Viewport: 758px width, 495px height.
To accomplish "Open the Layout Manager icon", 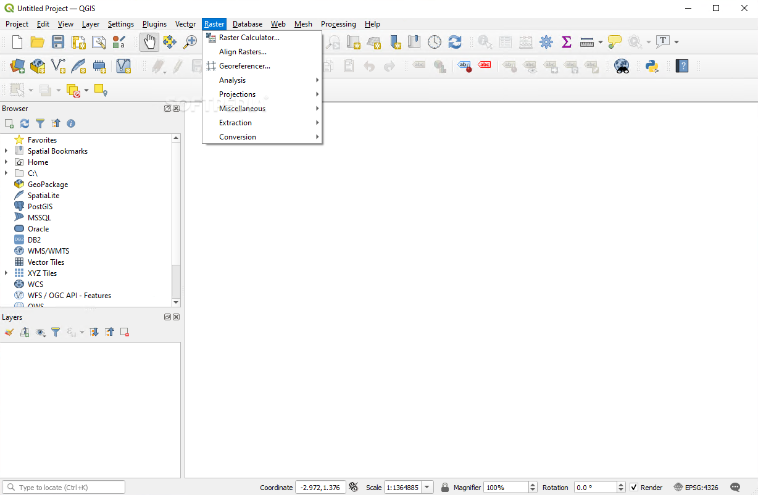I will [99, 42].
